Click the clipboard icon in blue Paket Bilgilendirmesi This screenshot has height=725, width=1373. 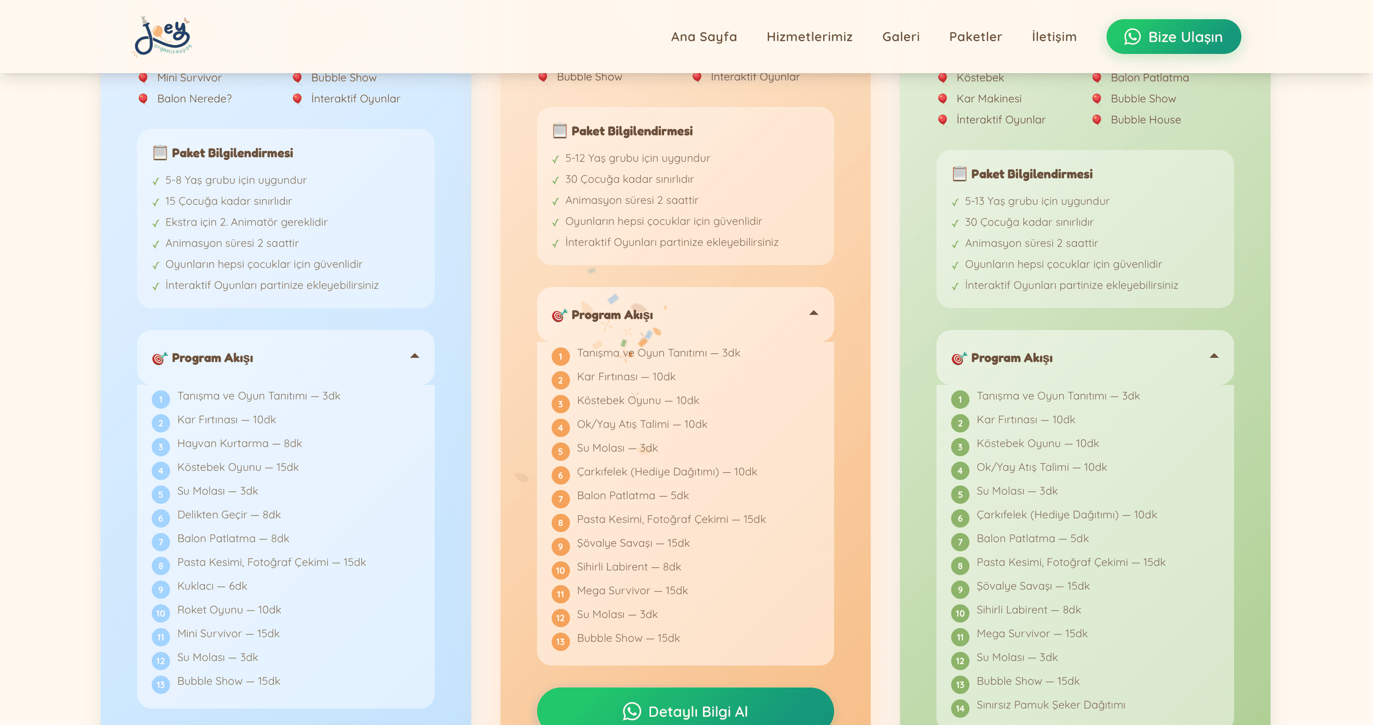coord(160,153)
